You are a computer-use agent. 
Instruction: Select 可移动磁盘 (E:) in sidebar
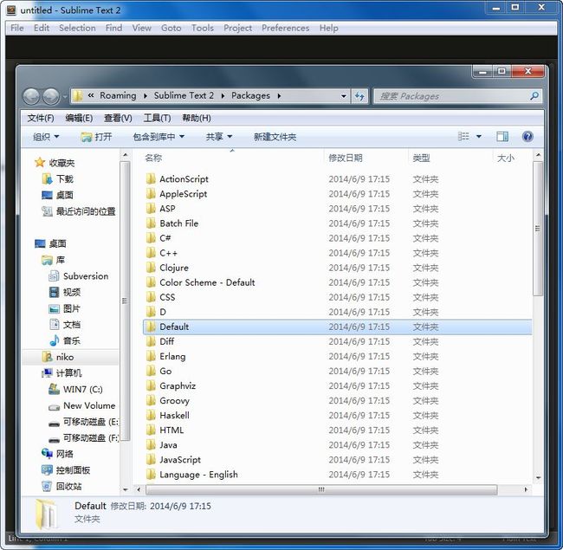[91, 422]
